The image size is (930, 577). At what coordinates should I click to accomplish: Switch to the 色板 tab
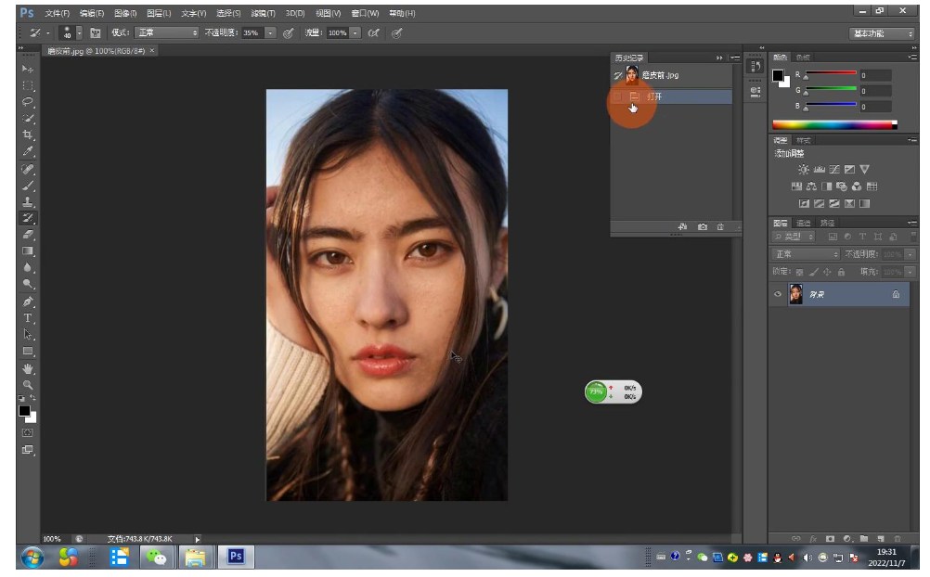(803, 58)
